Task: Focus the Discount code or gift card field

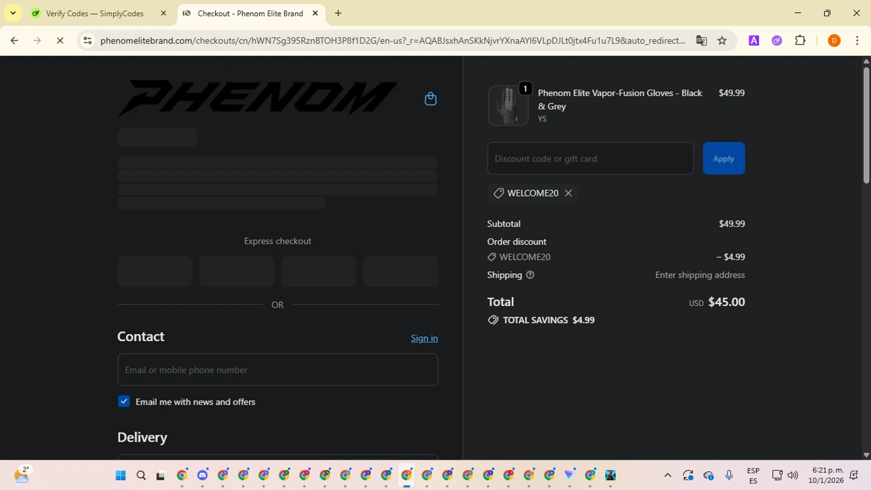Action: 591,158
